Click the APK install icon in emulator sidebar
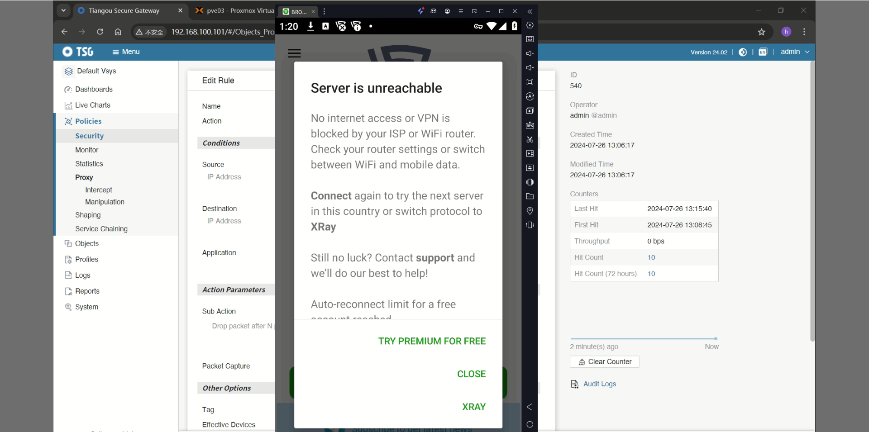The image size is (869, 432). pos(530,125)
